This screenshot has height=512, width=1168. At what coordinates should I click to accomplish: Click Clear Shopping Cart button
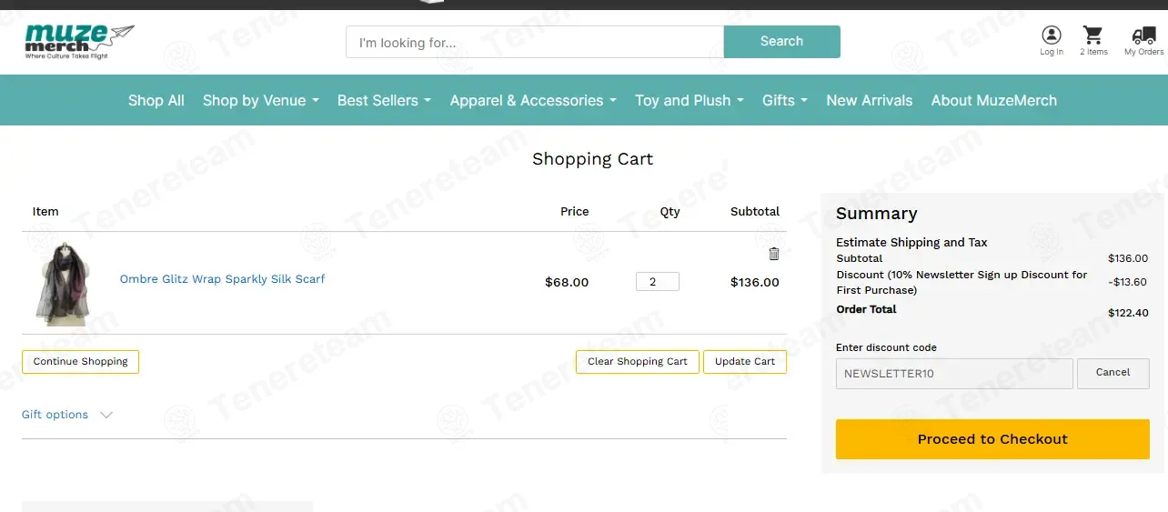coord(638,362)
